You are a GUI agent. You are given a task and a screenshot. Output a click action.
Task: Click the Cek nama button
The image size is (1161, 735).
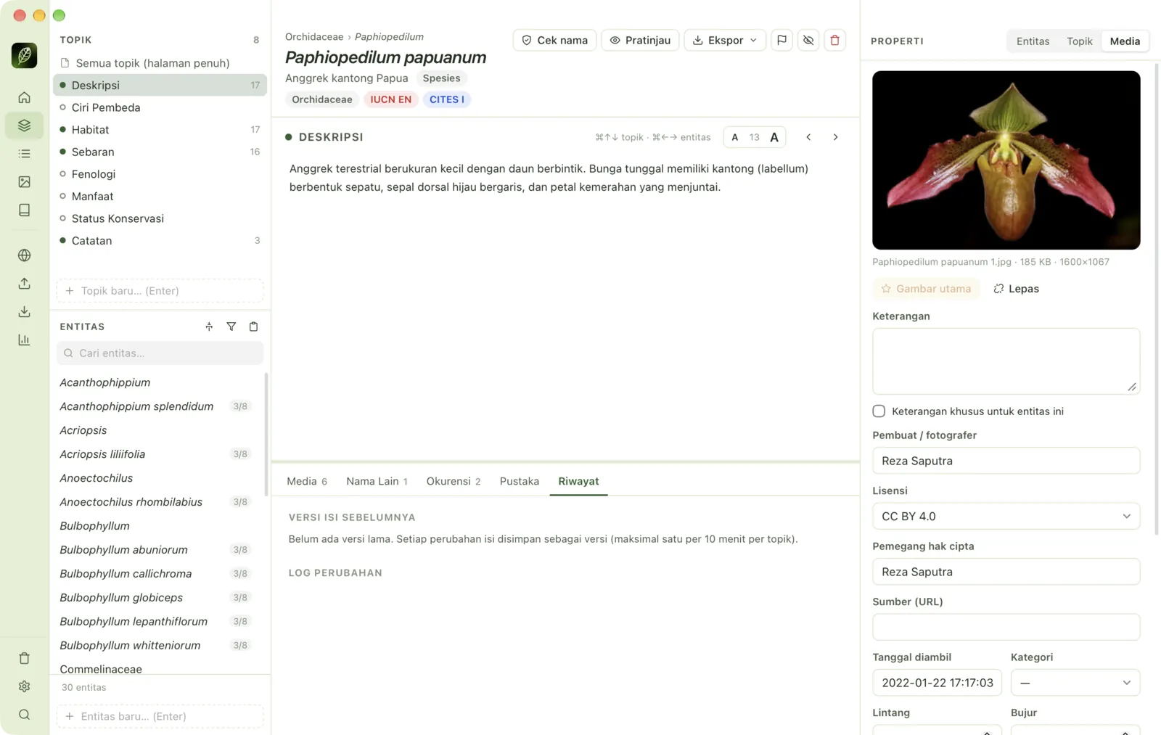coord(554,40)
